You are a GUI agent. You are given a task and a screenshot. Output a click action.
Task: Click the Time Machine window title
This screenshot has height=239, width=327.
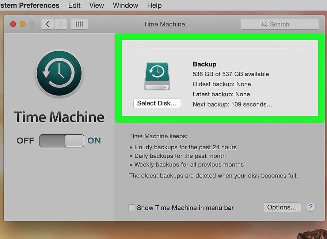pyautogui.click(x=164, y=24)
